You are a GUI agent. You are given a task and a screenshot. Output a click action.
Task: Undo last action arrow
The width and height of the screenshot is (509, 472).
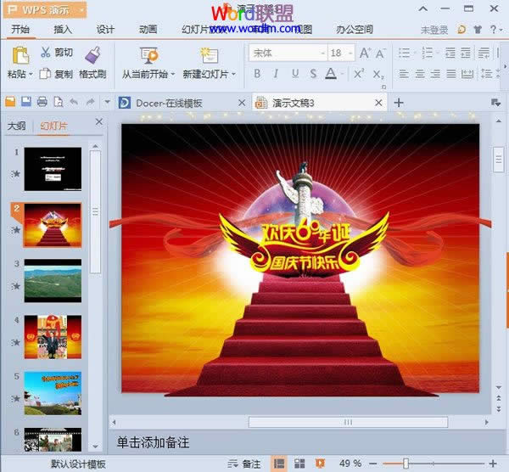[74, 102]
